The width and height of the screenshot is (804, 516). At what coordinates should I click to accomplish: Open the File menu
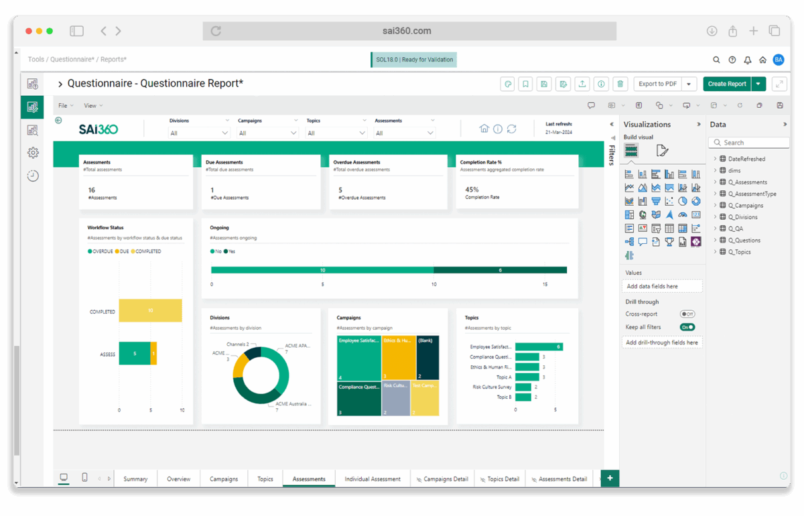(66, 106)
